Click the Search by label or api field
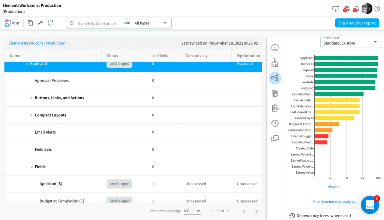 (x=97, y=23)
